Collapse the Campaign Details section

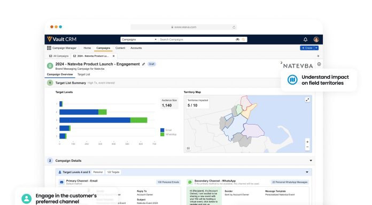(311, 161)
